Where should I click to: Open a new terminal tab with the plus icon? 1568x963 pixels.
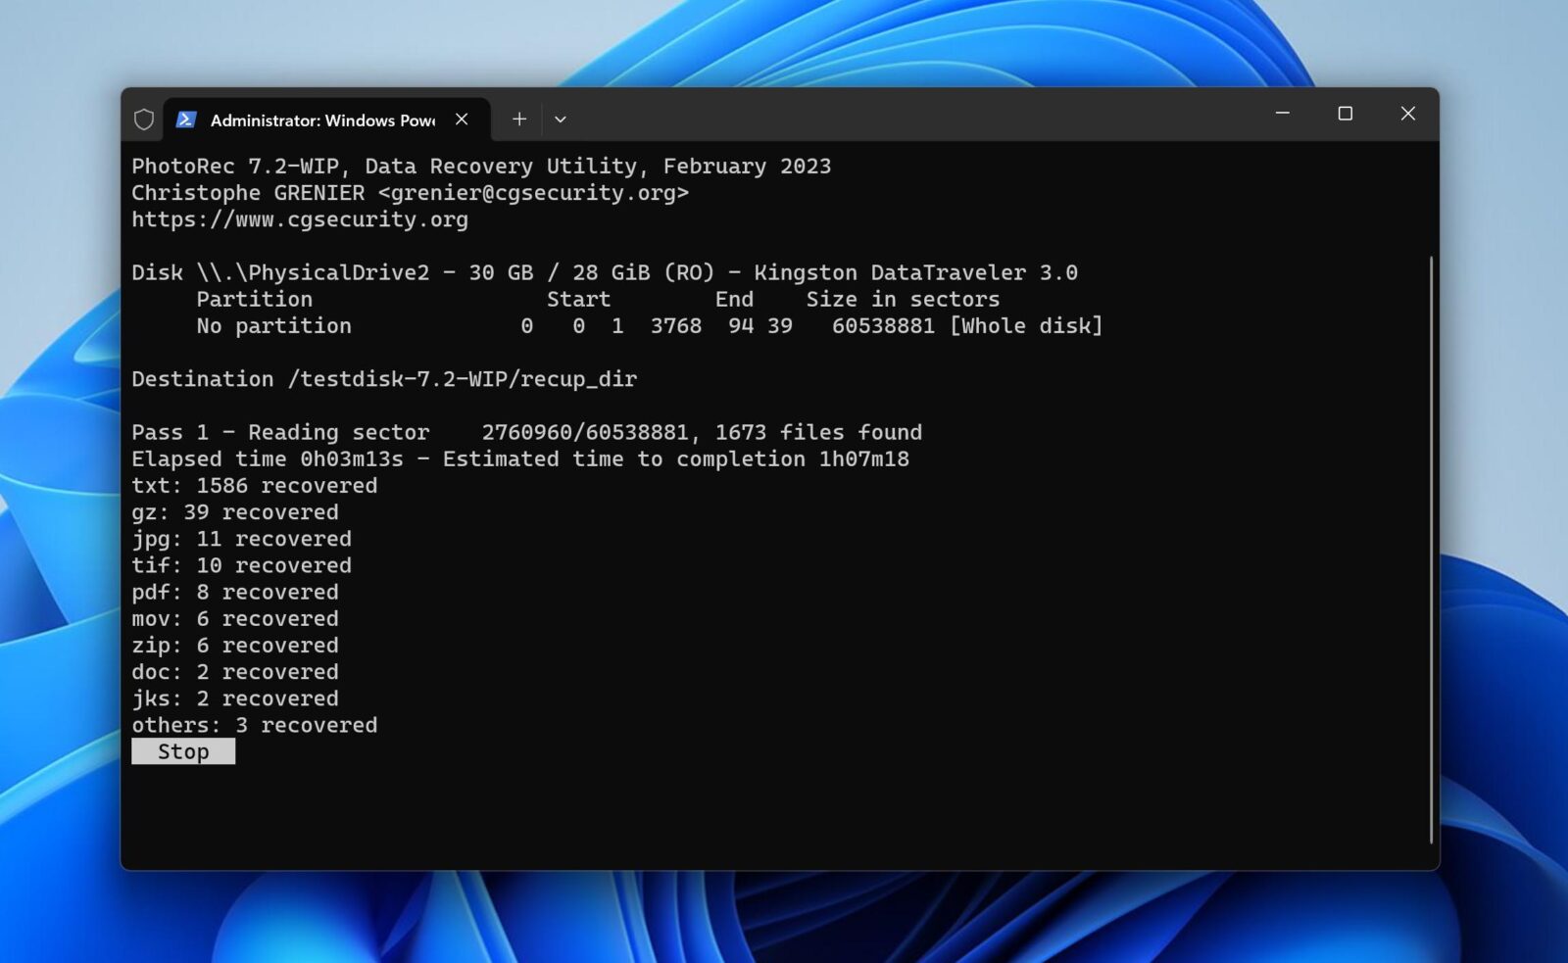coord(519,119)
